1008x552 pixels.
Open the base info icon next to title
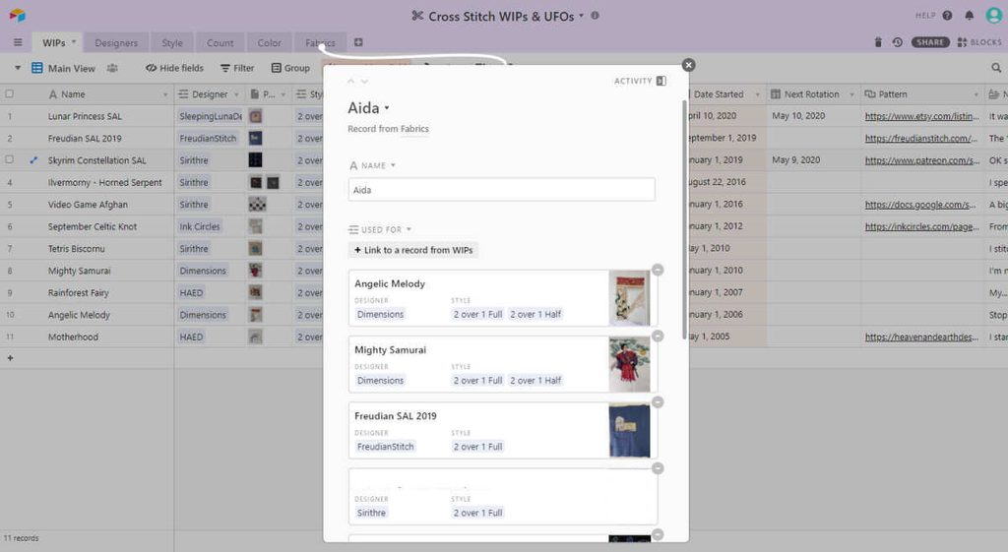point(596,16)
